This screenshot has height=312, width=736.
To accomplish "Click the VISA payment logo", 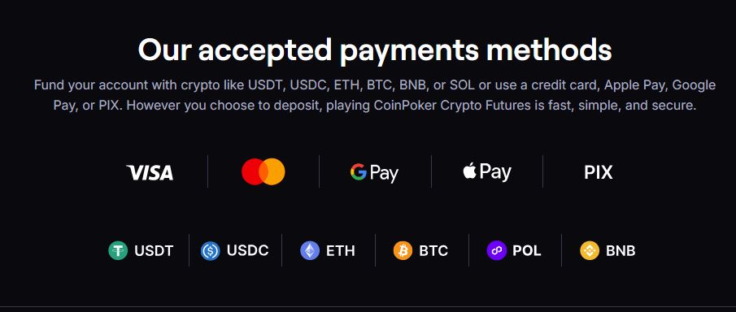I will click(150, 172).
